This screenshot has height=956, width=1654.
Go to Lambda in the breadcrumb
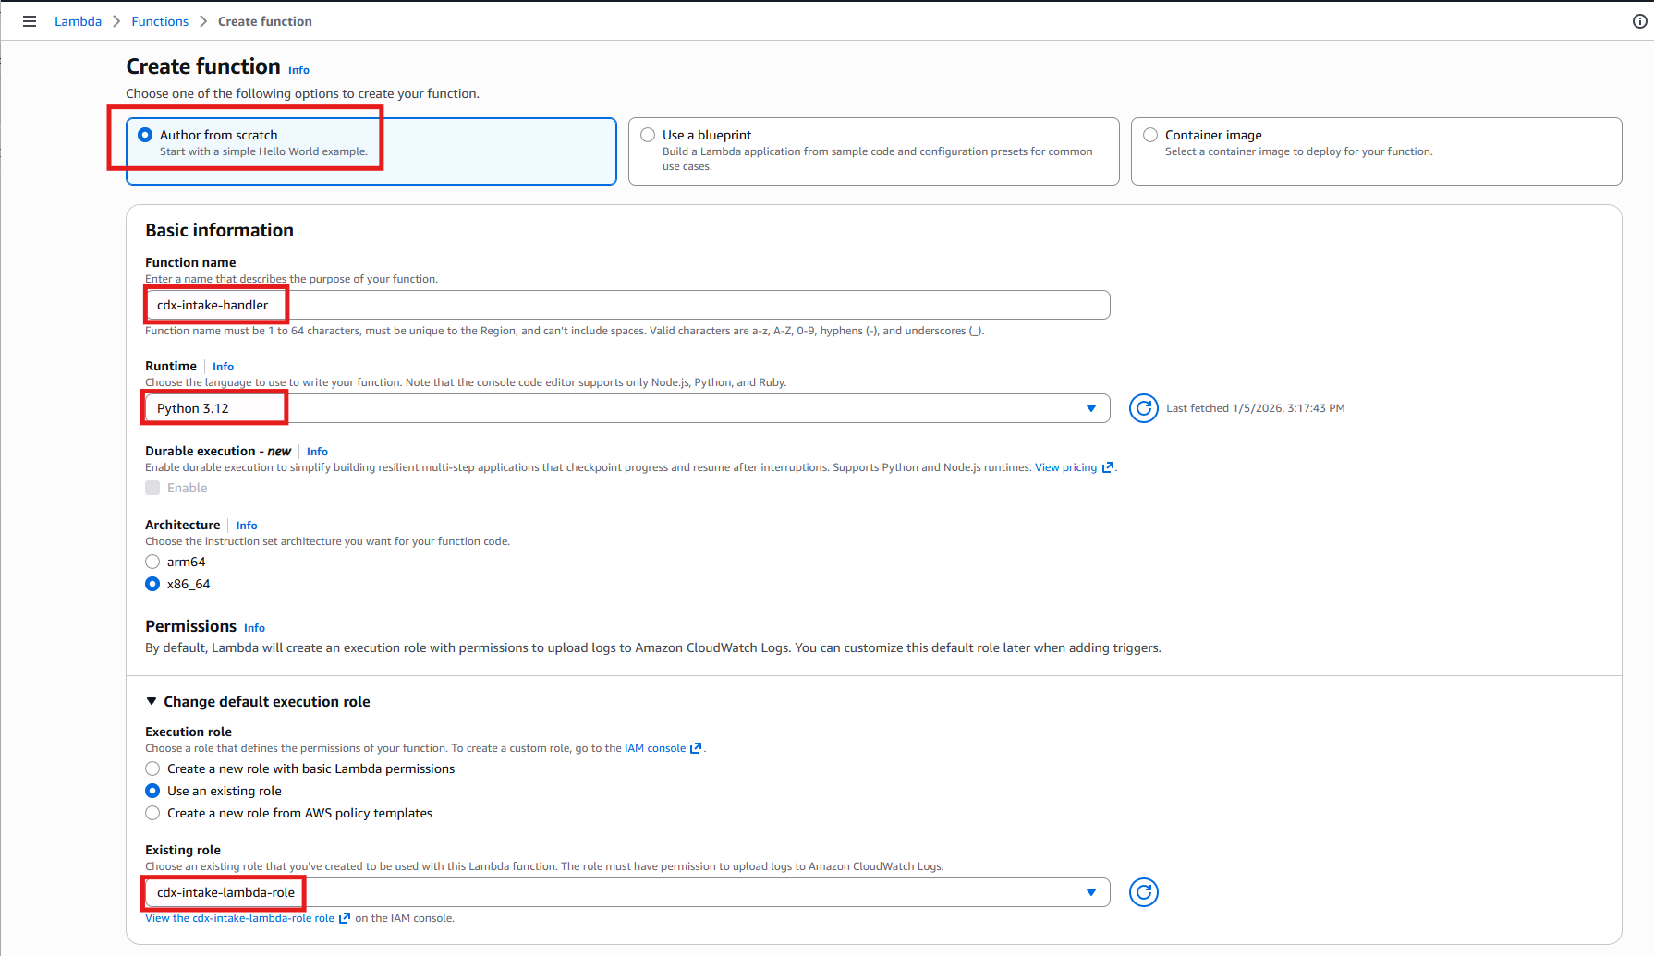(78, 21)
